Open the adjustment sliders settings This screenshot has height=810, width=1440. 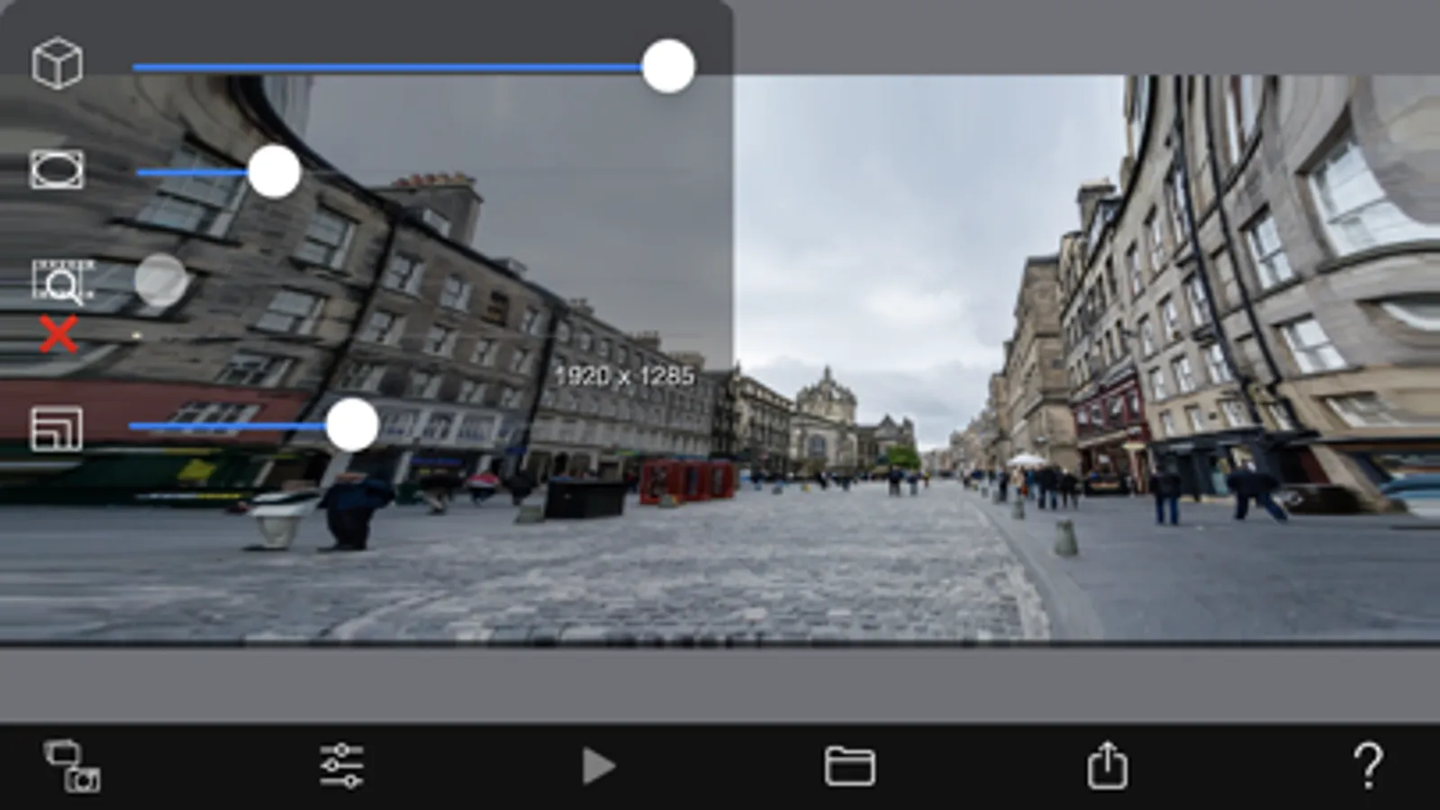(x=341, y=766)
